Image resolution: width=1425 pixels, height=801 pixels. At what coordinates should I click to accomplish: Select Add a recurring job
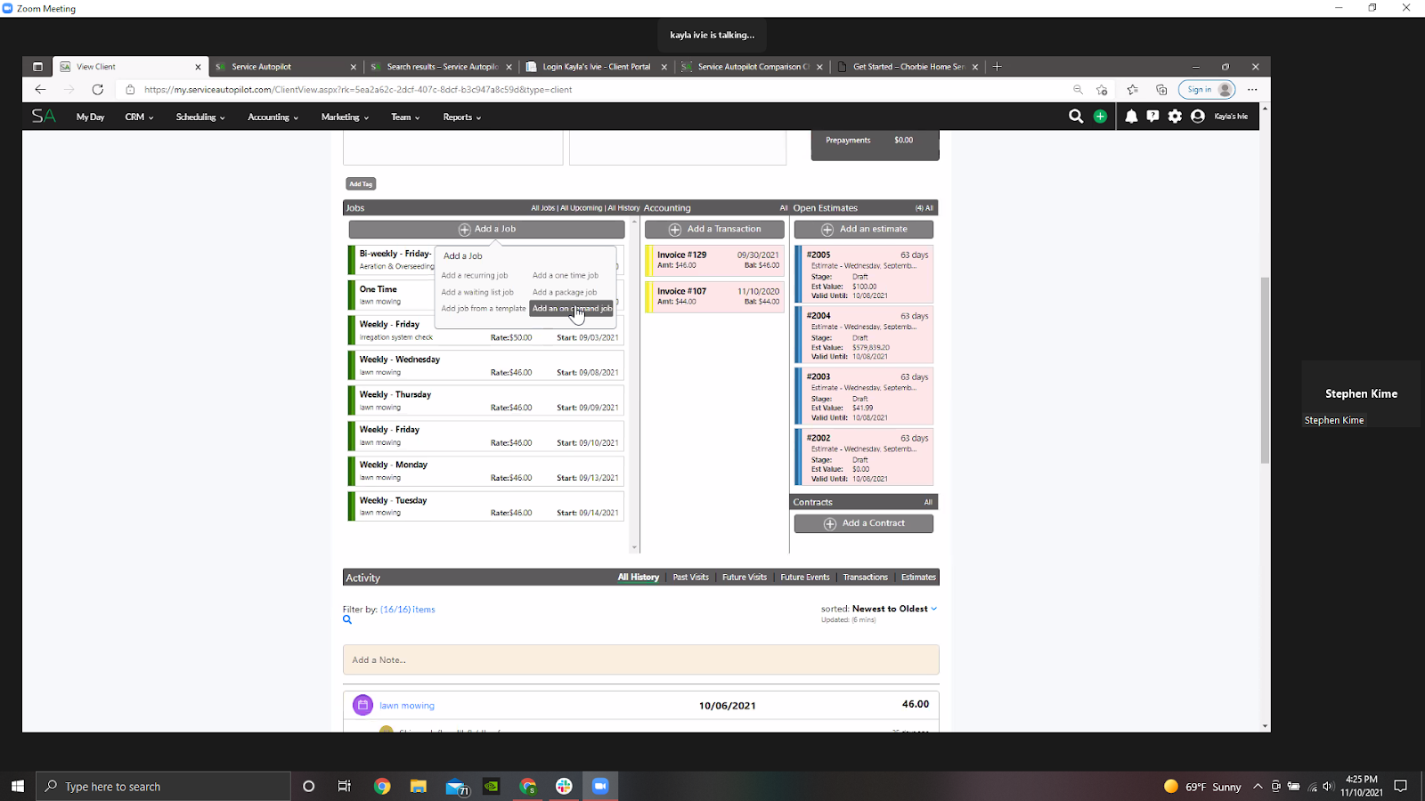point(475,275)
